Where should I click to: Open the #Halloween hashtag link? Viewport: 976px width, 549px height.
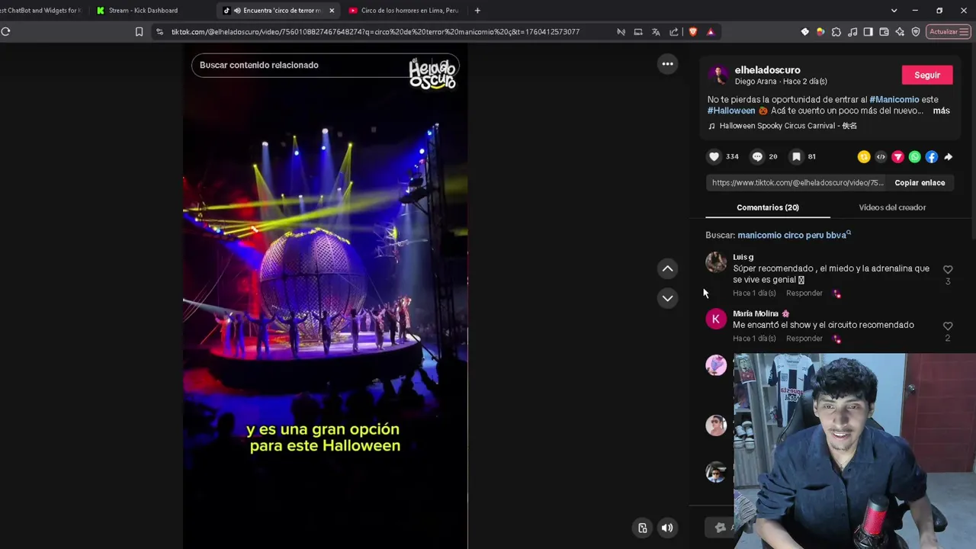[x=731, y=111]
